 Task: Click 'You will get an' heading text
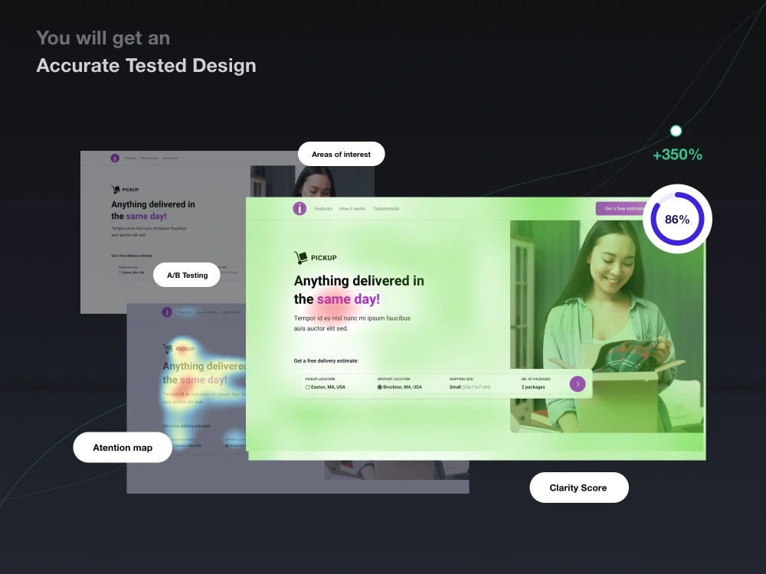[103, 38]
